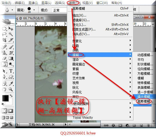
Task: Click the swap foreground/background colors icon
Action: point(11,96)
